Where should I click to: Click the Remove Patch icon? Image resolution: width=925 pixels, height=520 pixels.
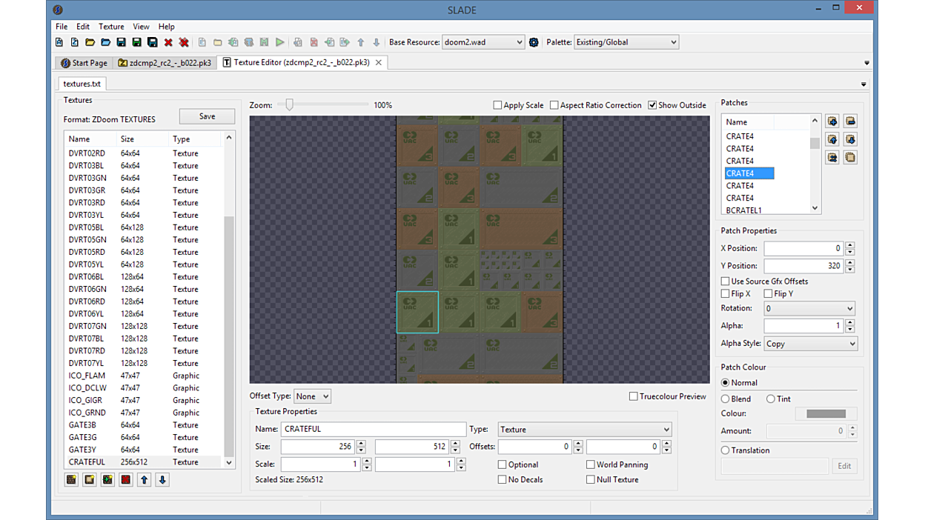click(850, 121)
